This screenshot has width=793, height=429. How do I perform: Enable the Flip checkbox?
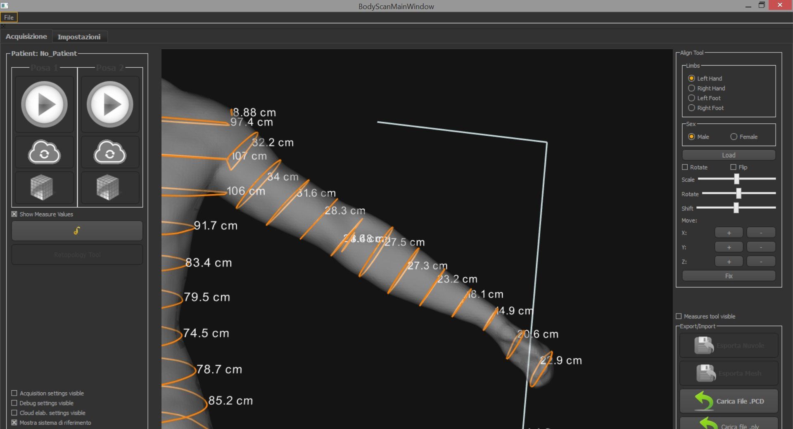733,167
